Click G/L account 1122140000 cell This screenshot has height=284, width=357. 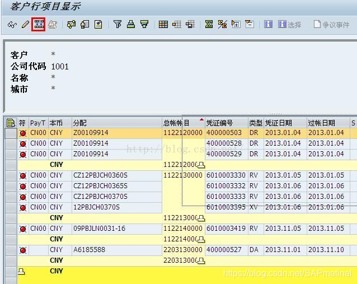183,229
